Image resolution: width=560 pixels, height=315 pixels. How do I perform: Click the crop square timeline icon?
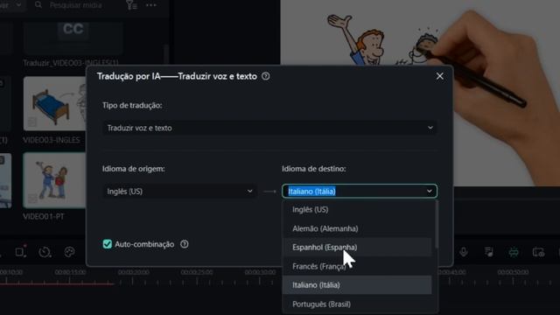(x=20, y=251)
